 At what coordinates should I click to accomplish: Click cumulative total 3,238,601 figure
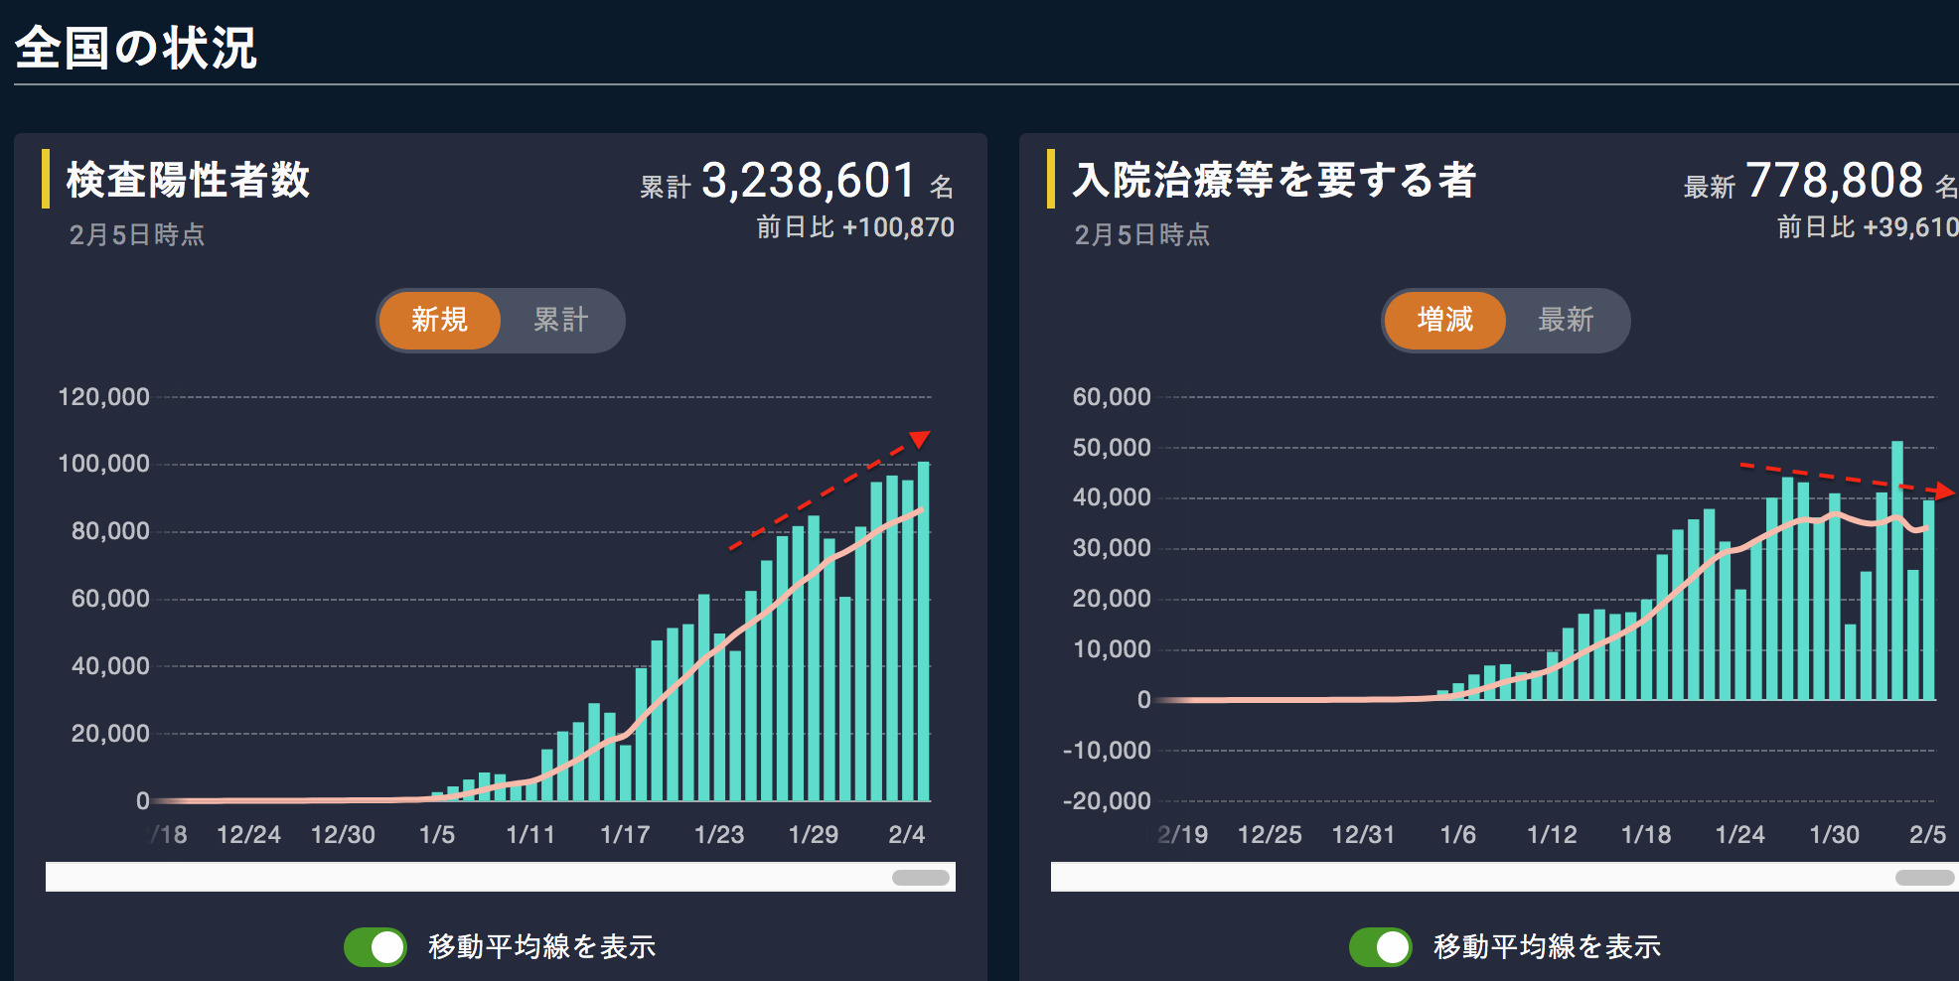(809, 182)
